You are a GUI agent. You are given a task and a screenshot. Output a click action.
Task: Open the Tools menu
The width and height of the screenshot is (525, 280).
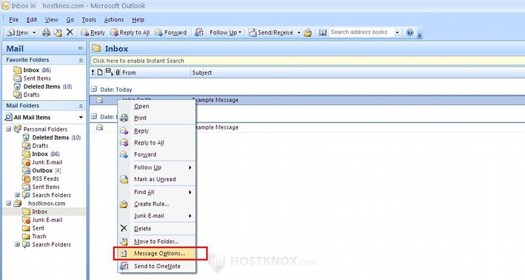(x=89, y=20)
